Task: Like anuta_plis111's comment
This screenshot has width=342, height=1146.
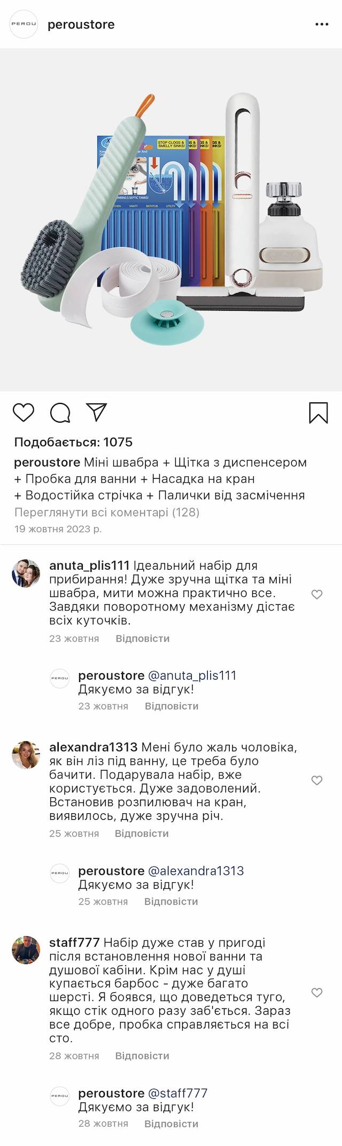Action: 317,594
